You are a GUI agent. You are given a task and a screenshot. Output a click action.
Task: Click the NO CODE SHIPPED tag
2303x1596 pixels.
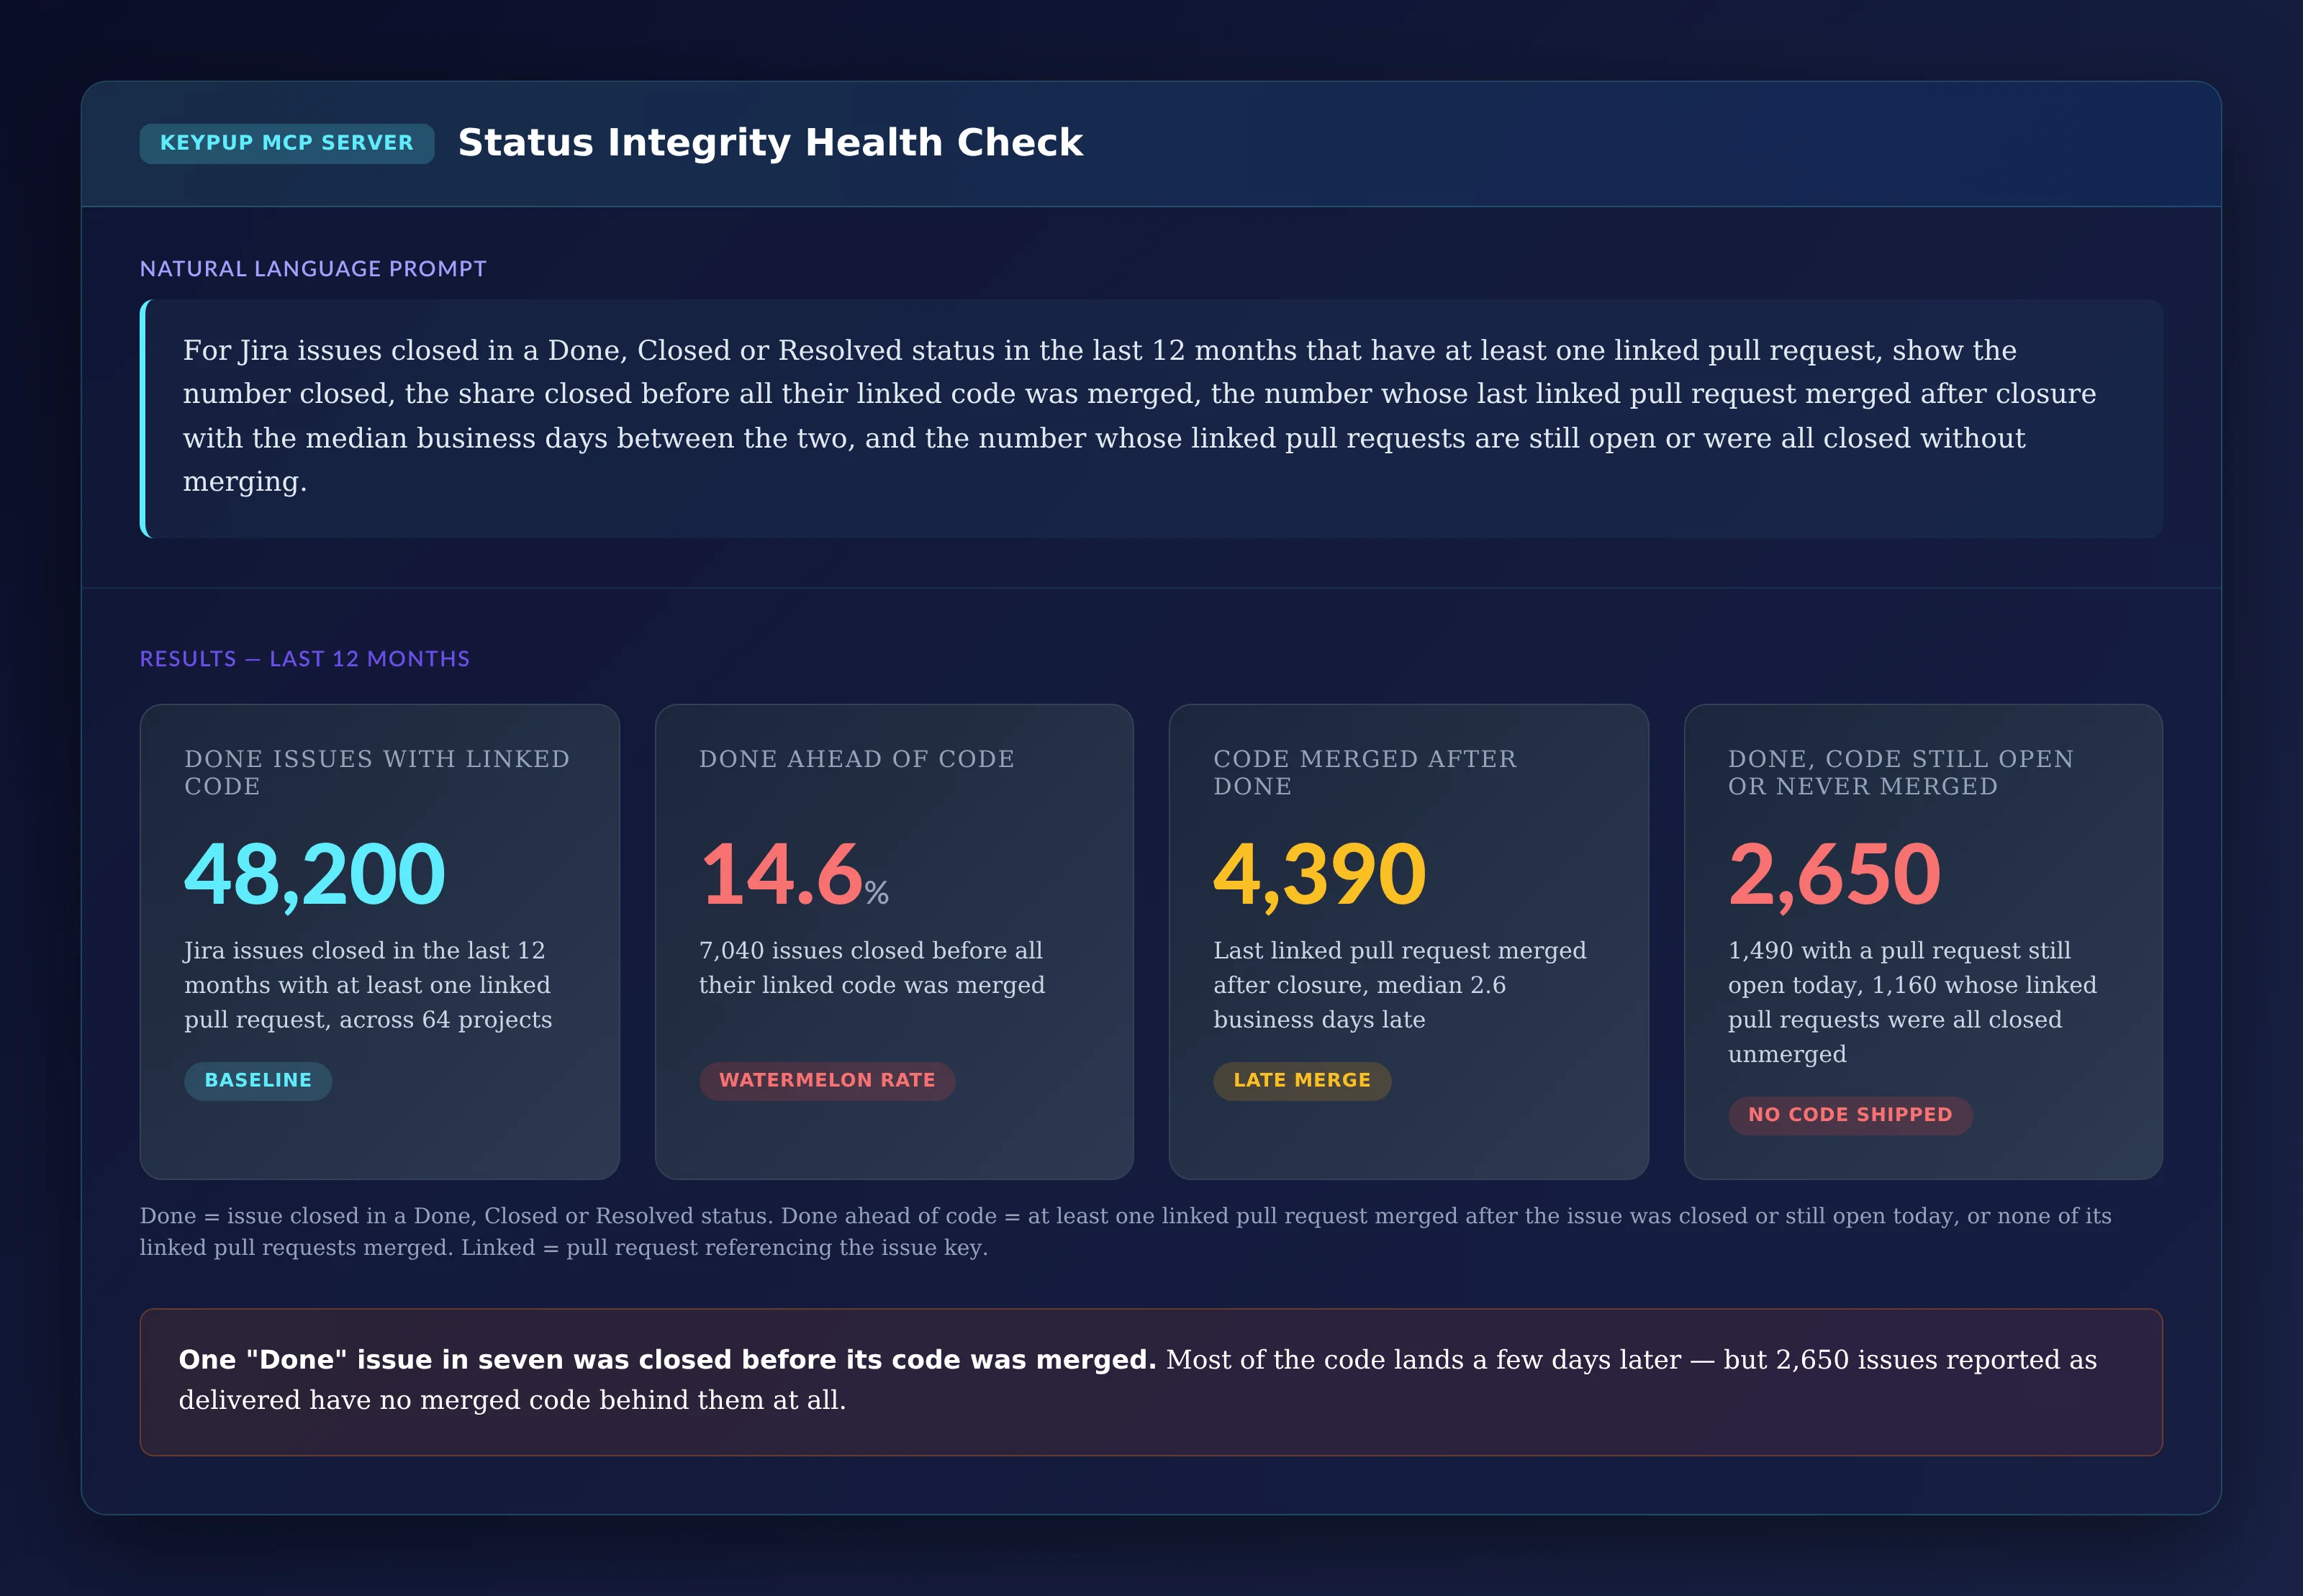[1850, 1115]
